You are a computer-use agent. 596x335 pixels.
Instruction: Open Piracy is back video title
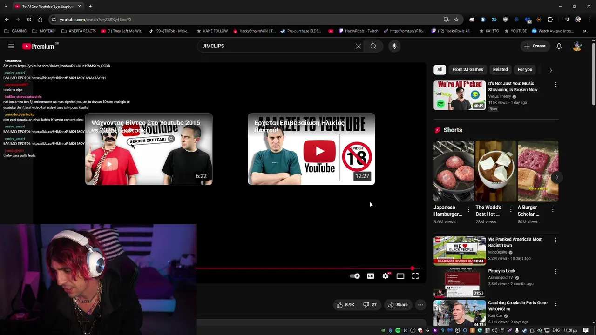[502, 271]
